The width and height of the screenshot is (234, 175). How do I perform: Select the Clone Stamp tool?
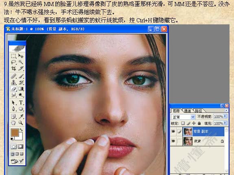tap(13, 82)
